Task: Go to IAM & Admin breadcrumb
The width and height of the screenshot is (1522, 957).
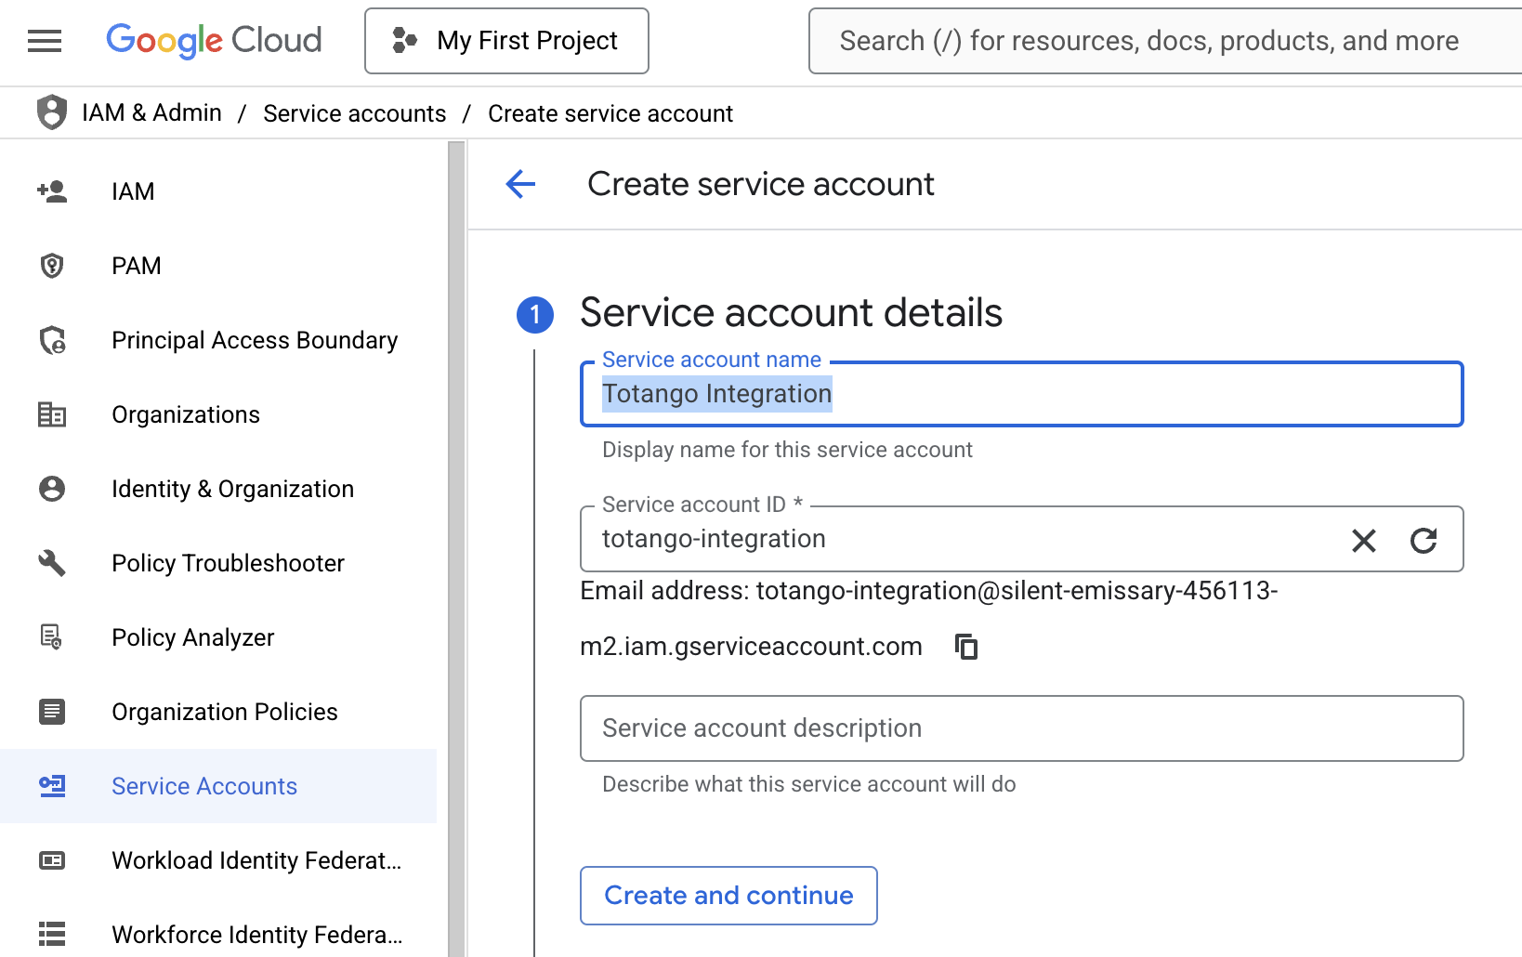Action: tap(151, 112)
